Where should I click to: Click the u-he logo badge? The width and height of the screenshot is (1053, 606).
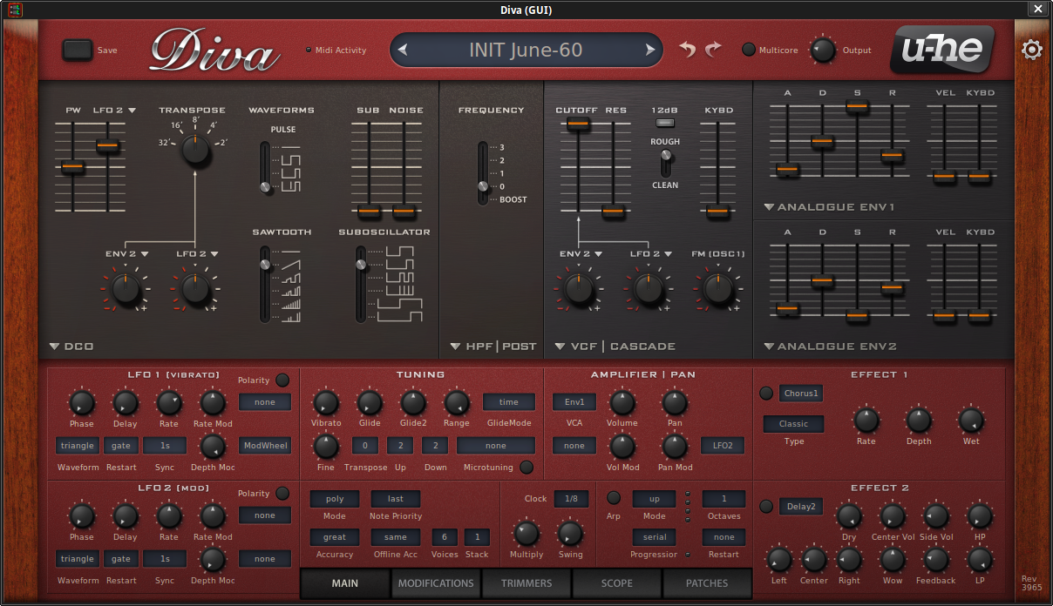(x=941, y=50)
